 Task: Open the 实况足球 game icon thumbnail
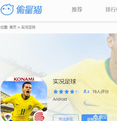point(24,99)
